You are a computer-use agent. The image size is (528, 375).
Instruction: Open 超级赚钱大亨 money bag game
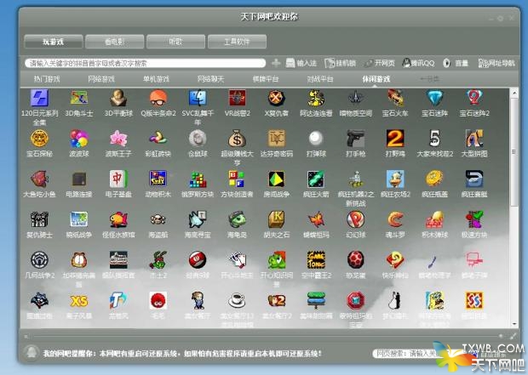(x=238, y=139)
